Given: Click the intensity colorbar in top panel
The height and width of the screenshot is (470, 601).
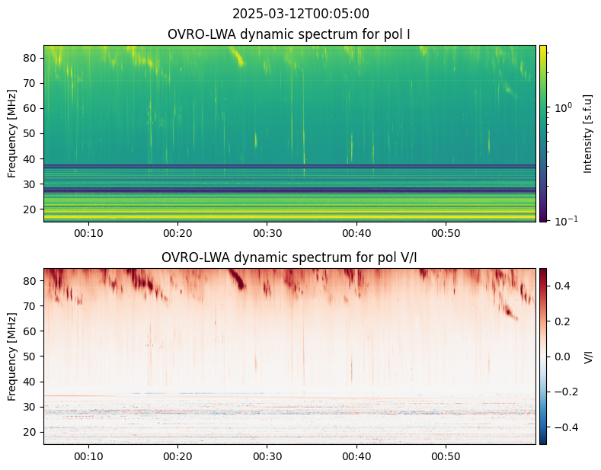Looking at the screenshot, I should click(543, 133).
